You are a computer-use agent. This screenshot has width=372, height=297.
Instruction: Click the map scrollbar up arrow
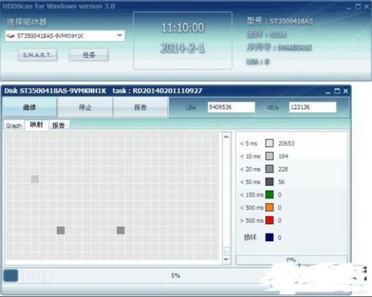(x=226, y=137)
